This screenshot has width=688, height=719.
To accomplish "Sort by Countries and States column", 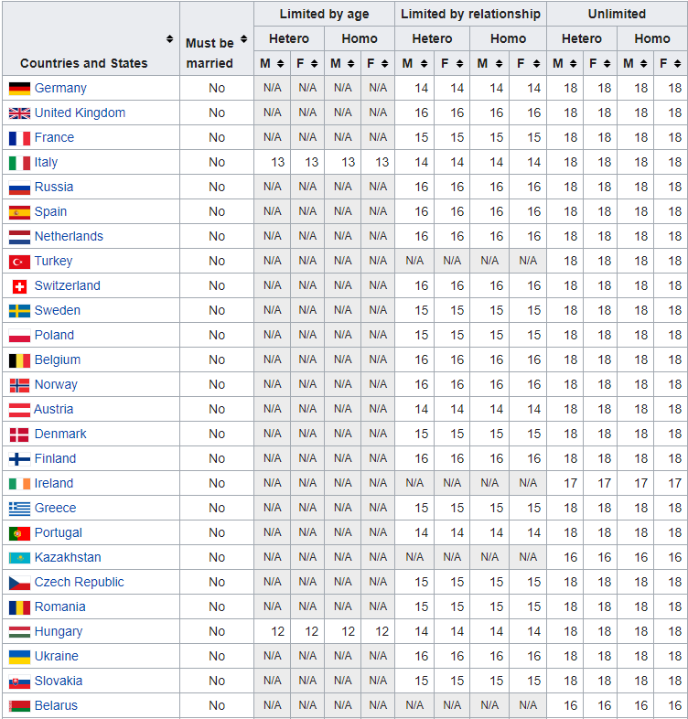I will pyautogui.click(x=169, y=39).
